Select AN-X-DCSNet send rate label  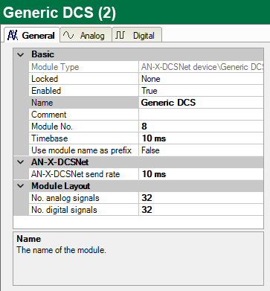tap(76, 174)
